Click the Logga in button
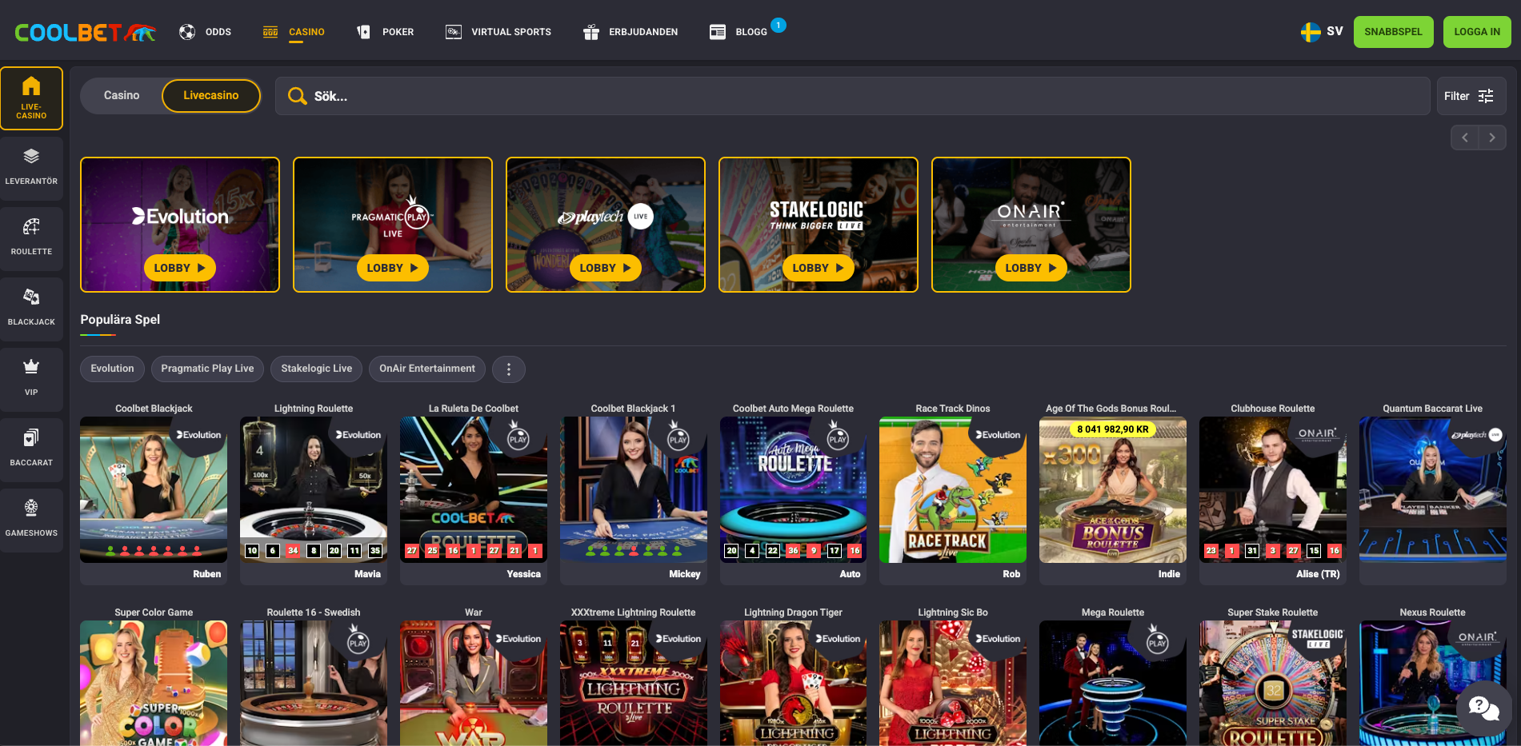 pos(1477,32)
